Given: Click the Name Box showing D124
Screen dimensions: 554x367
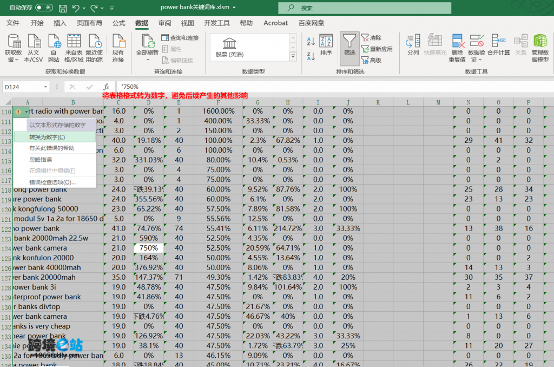Looking at the screenshot, I should tap(23, 87).
